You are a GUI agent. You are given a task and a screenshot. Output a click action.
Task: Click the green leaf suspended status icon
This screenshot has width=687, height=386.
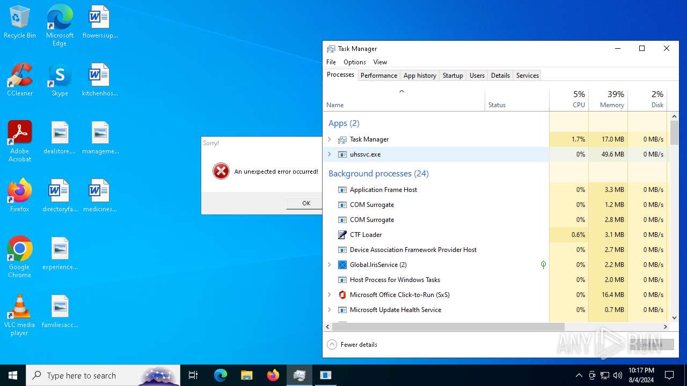pos(543,265)
